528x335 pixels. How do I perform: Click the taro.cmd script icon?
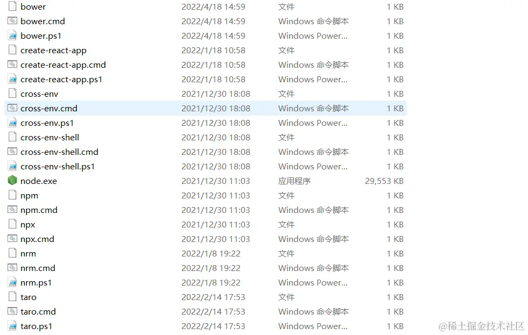pos(12,311)
